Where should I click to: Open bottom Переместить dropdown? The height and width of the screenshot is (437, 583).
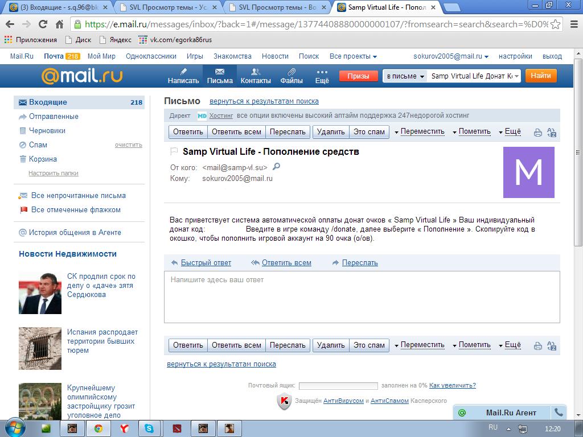(x=420, y=345)
